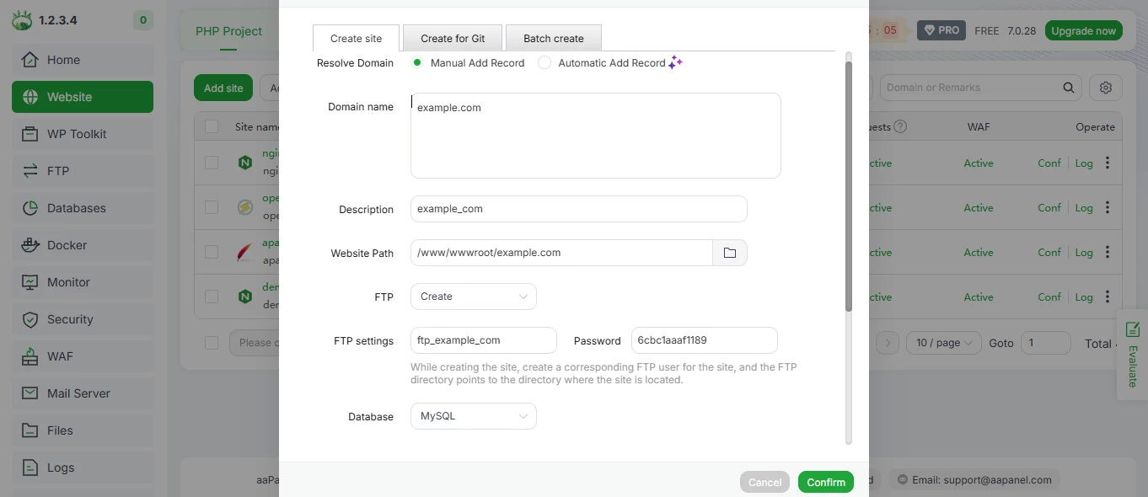Screen dimensions: 1148x497
Task: Click the search magnifier in Domain or Remarks
Action: click(x=1067, y=87)
